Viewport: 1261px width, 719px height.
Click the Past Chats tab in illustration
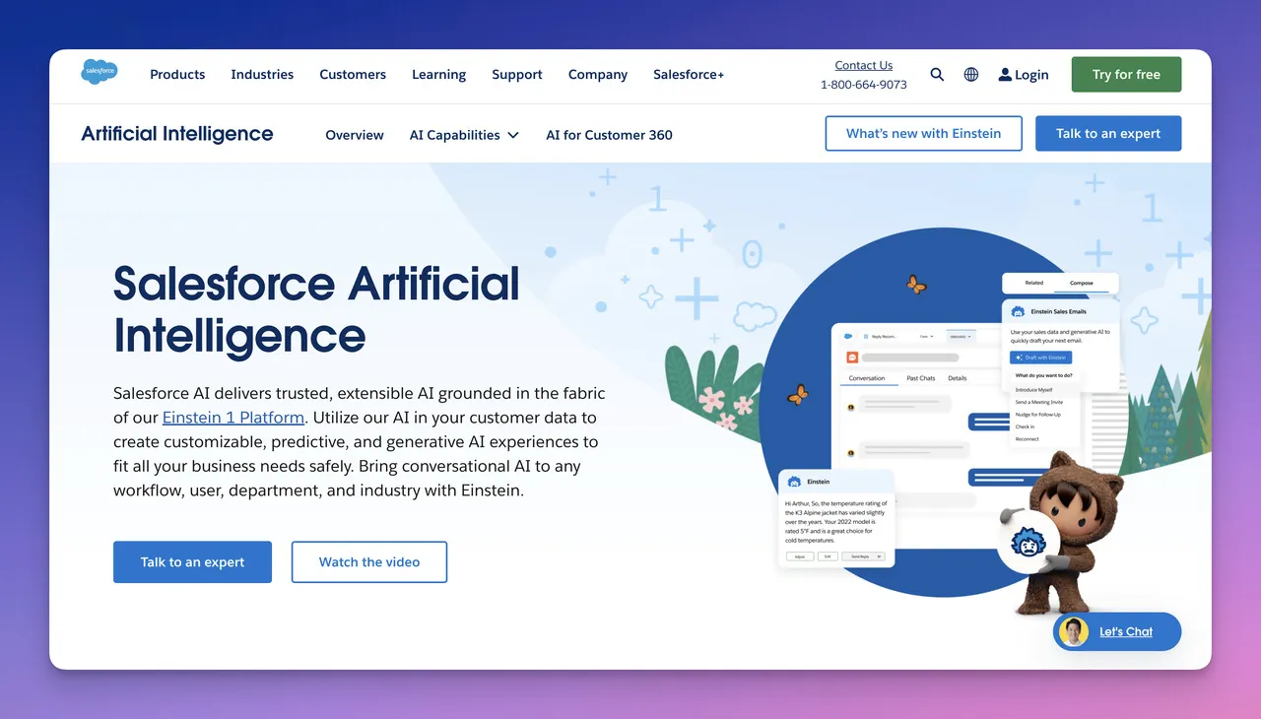tap(921, 378)
